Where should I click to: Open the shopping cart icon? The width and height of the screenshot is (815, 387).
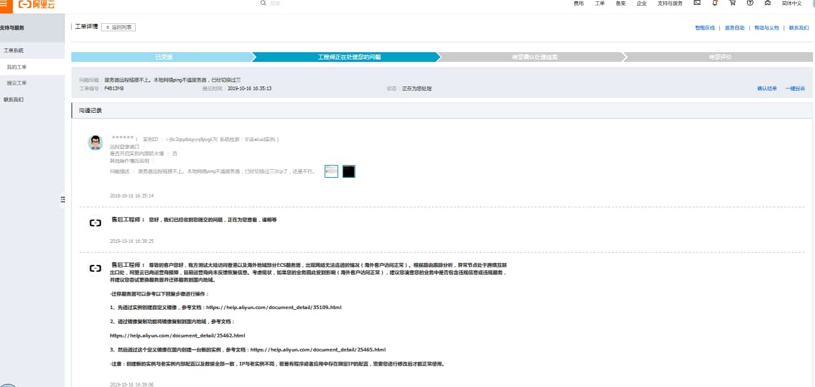tap(732, 3)
